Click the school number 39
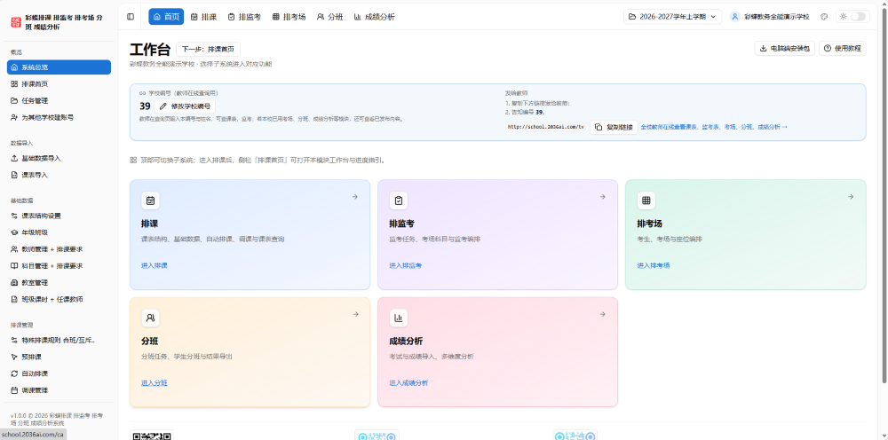Screen dimensions: 888x440 pyautogui.click(x=145, y=106)
